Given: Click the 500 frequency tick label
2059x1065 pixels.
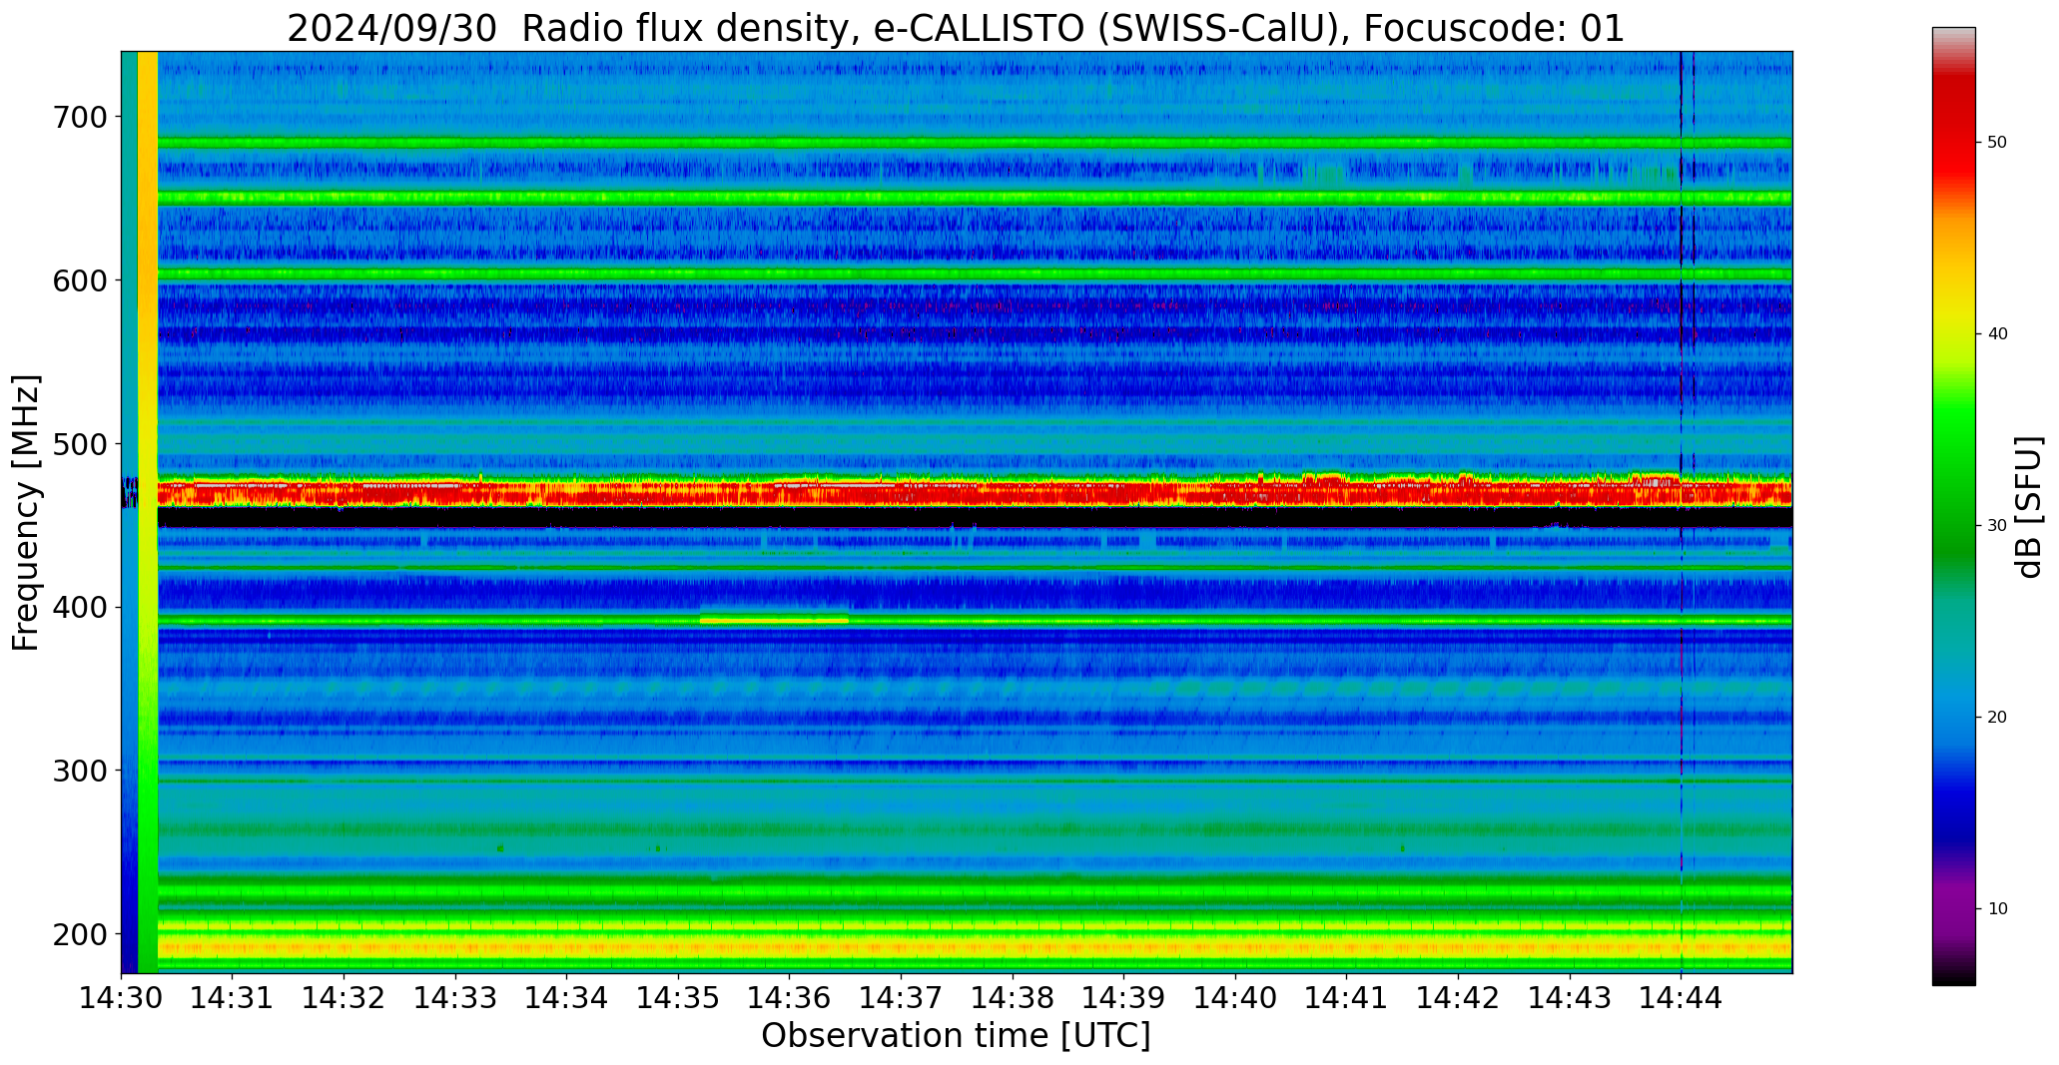Looking at the screenshot, I should [x=79, y=444].
